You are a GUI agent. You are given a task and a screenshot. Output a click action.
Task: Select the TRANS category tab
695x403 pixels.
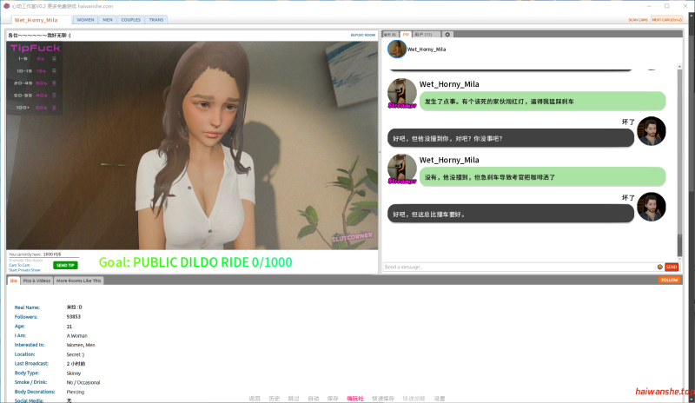pos(156,20)
